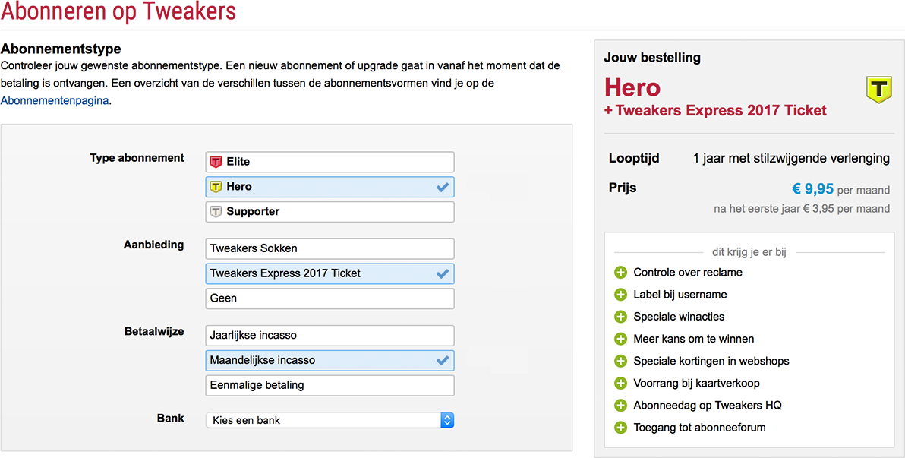Screen dimensions: 905x458
Task: Choose the Supporter subscription option
Action: pyautogui.click(x=330, y=212)
